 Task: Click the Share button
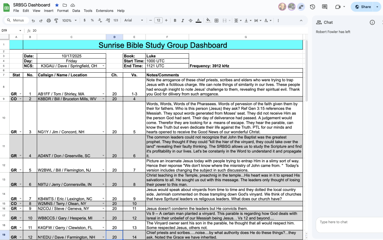coord(363,7)
